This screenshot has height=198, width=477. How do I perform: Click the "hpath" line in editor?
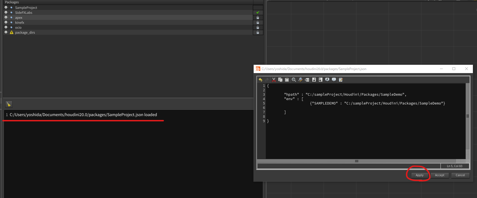point(345,95)
